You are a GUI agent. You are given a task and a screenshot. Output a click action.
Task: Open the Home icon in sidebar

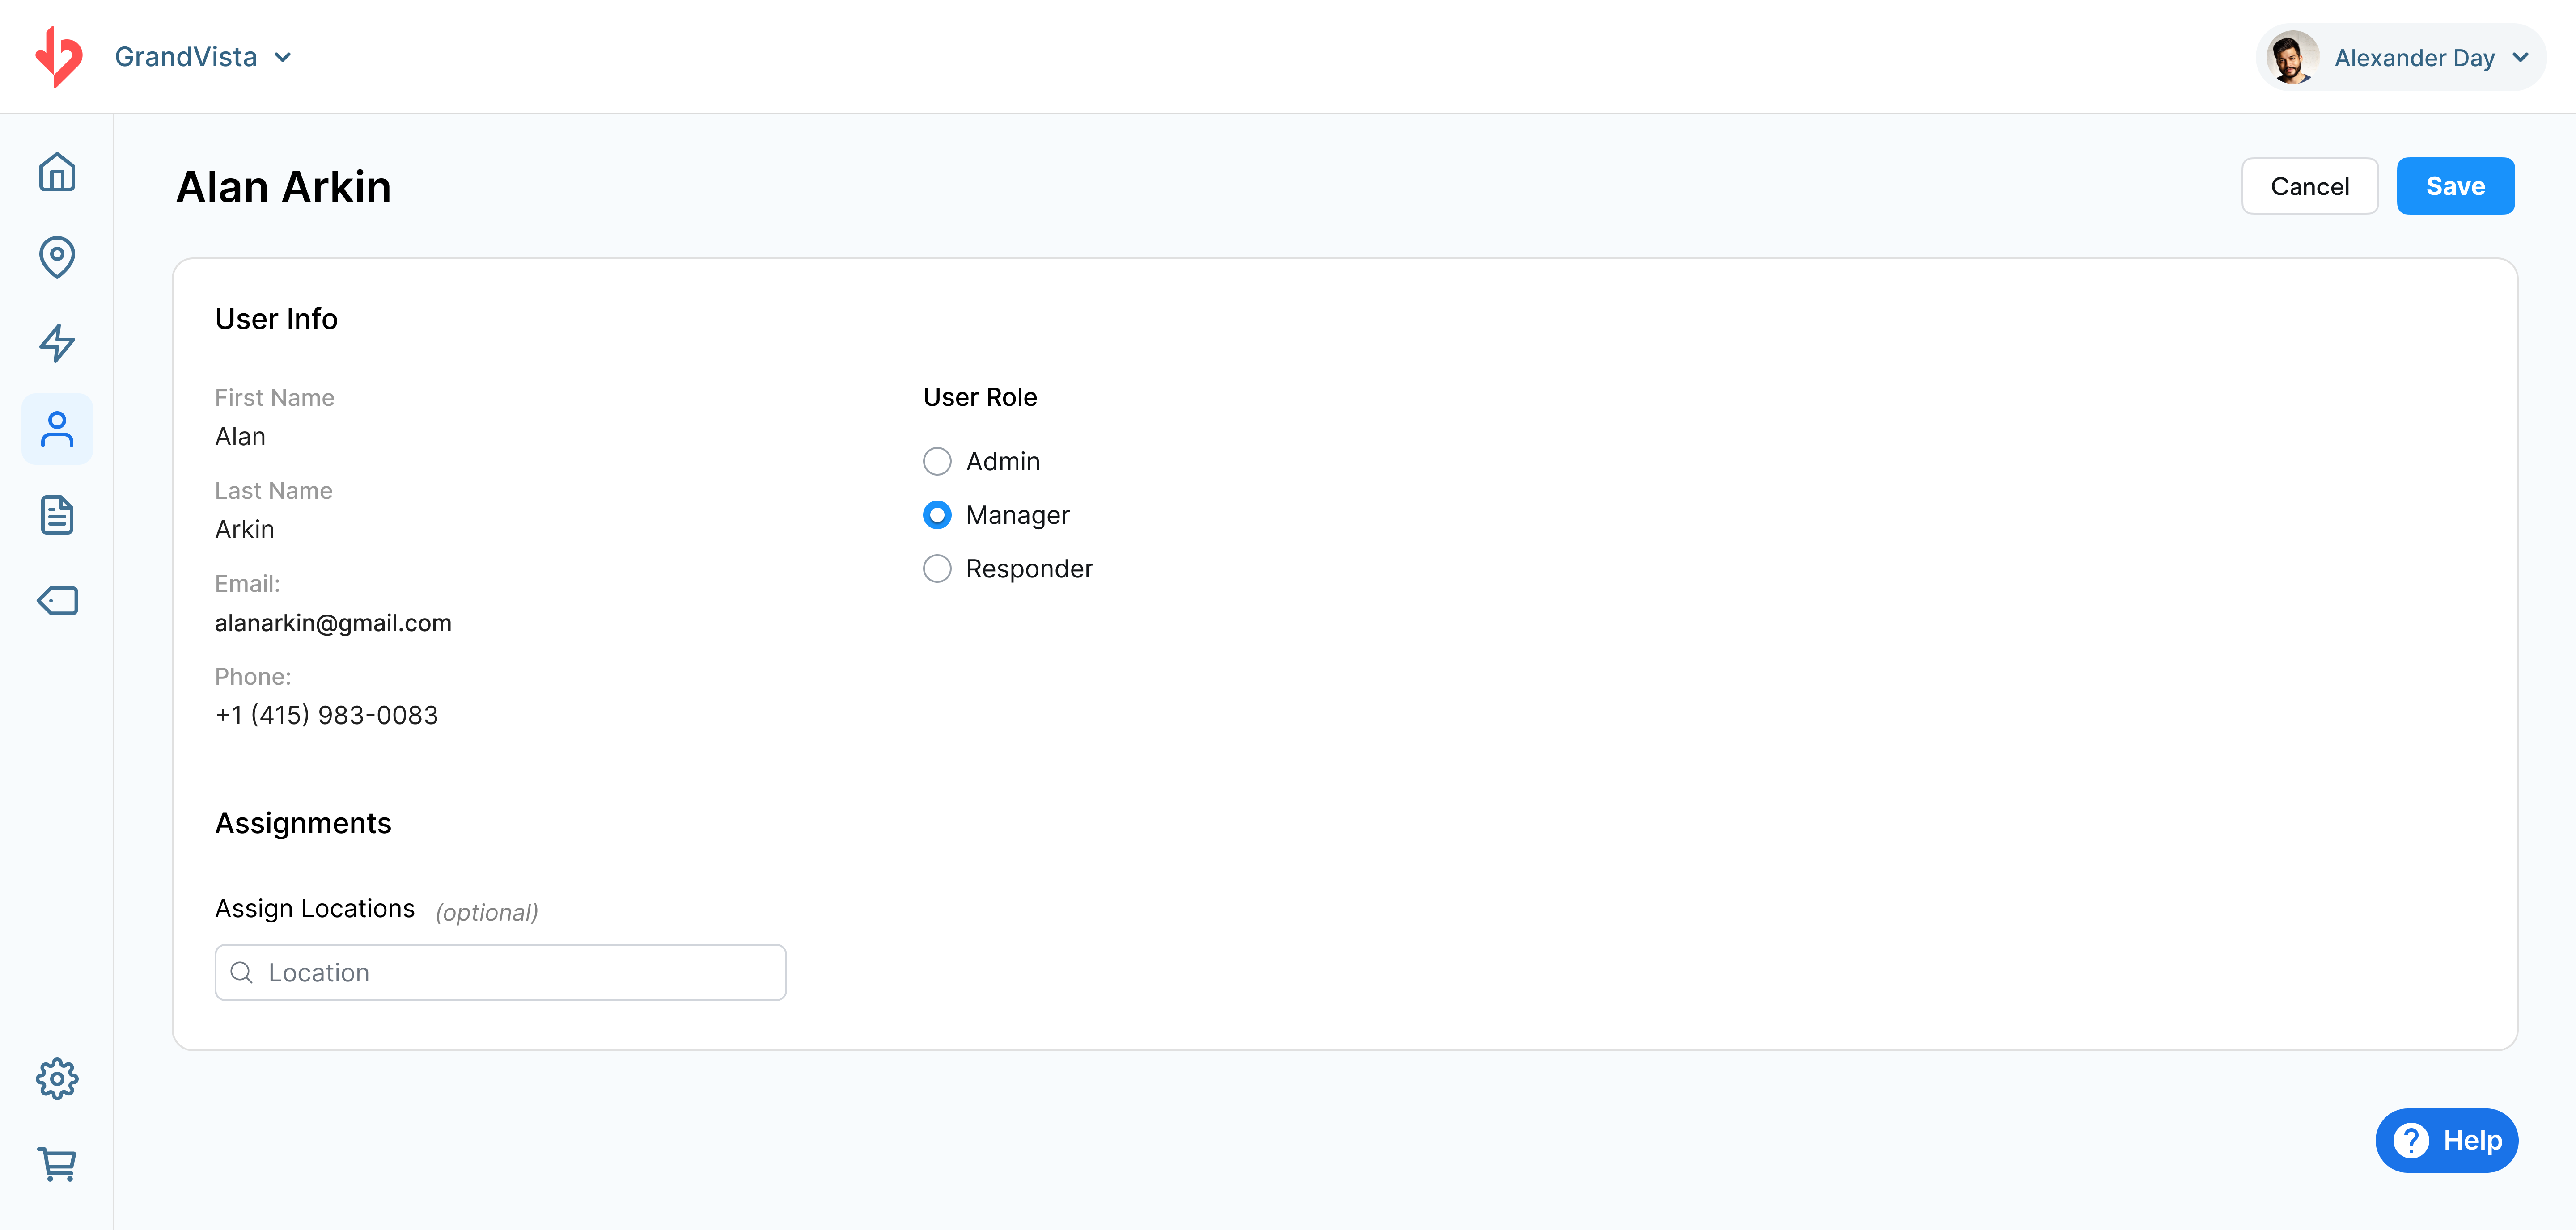coord(57,172)
